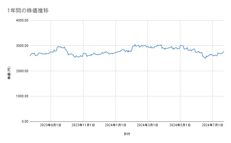Select the 2024年7月1日 date label
The width and height of the screenshot is (231, 143).
pyautogui.click(x=213, y=125)
